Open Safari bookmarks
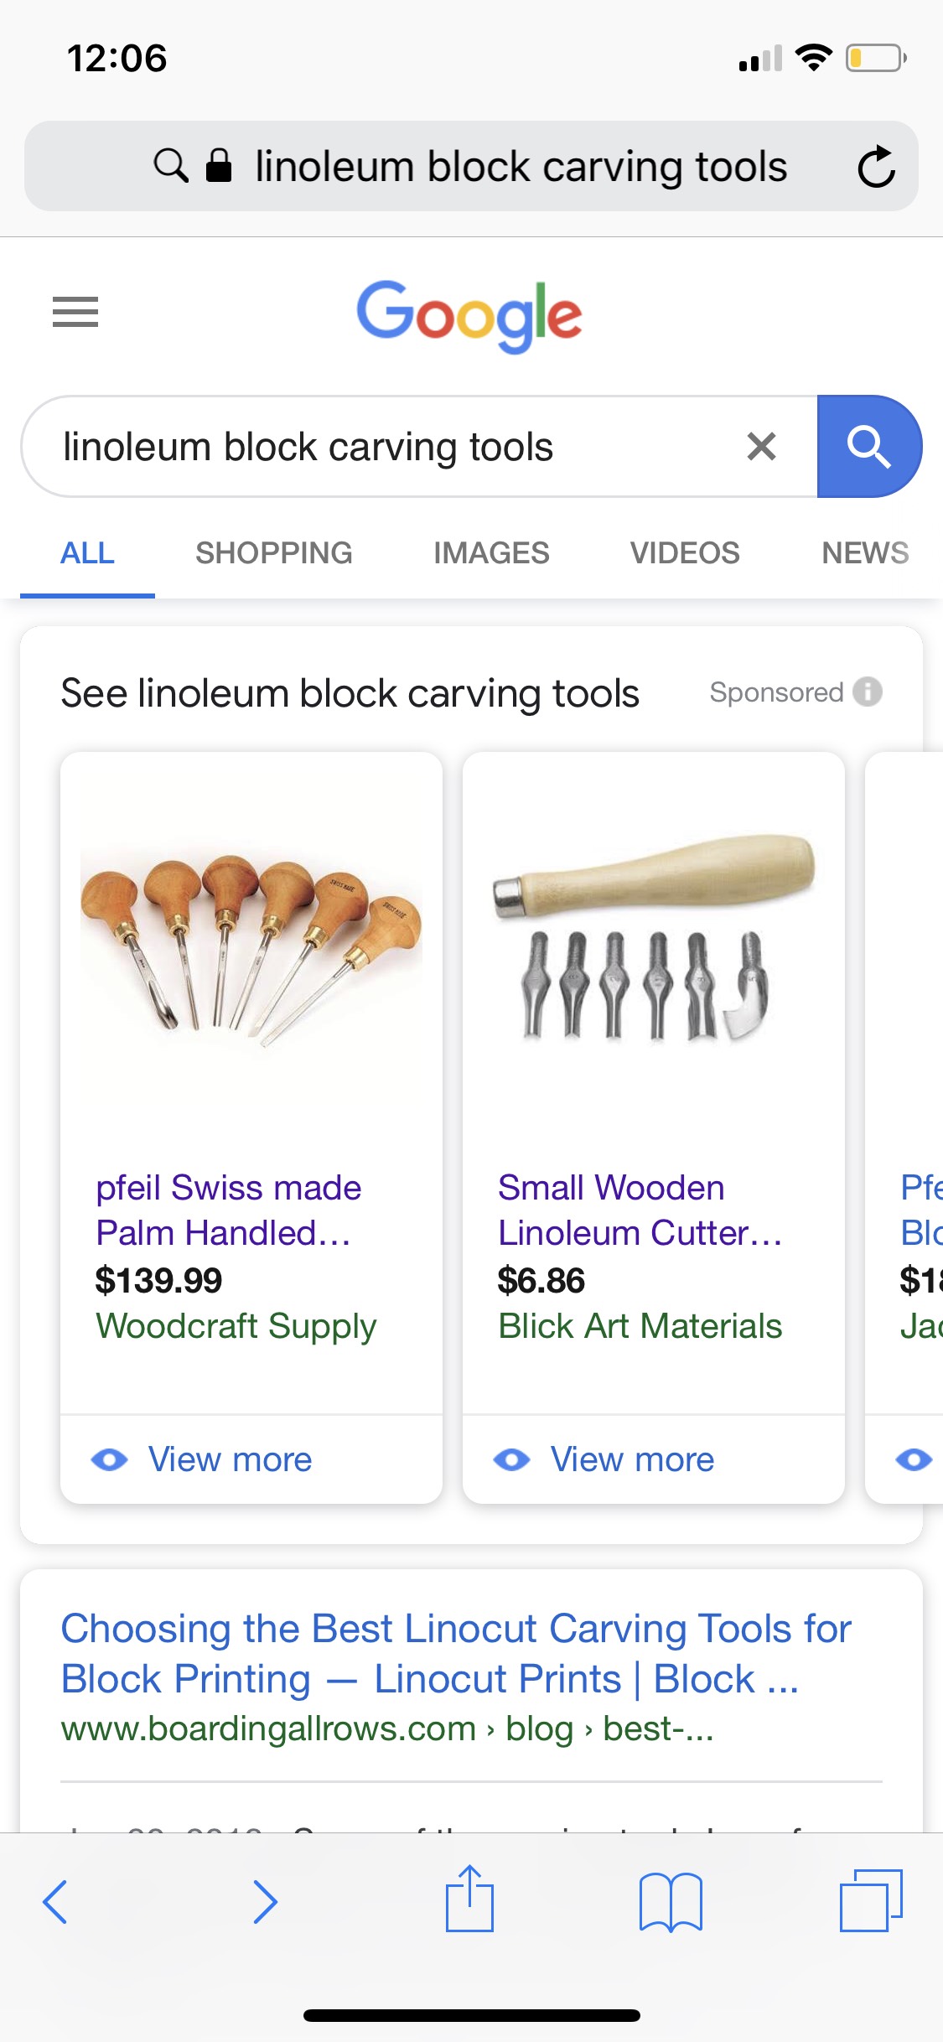This screenshot has height=2042, width=943. pyautogui.click(x=671, y=1901)
